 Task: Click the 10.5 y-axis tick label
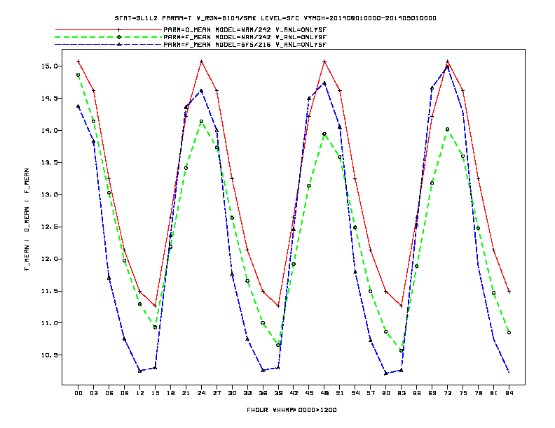click(x=49, y=355)
